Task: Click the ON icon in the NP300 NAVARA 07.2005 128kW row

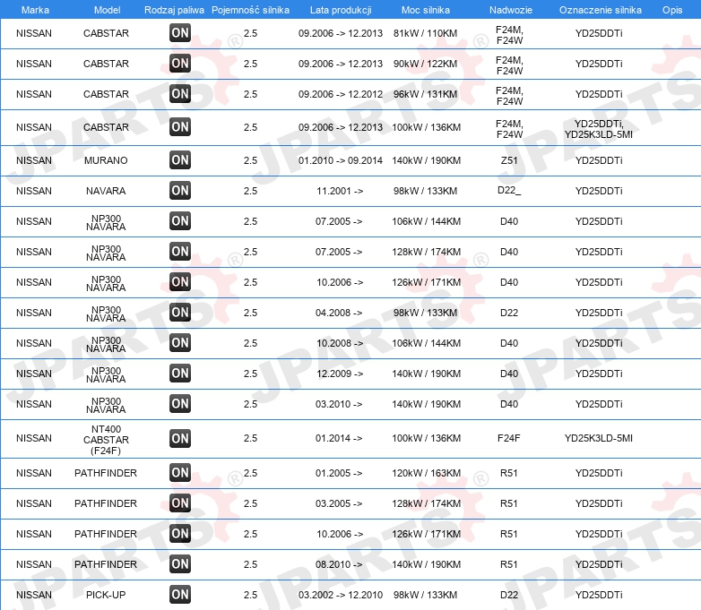Action: pyautogui.click(x=180, y=251)
